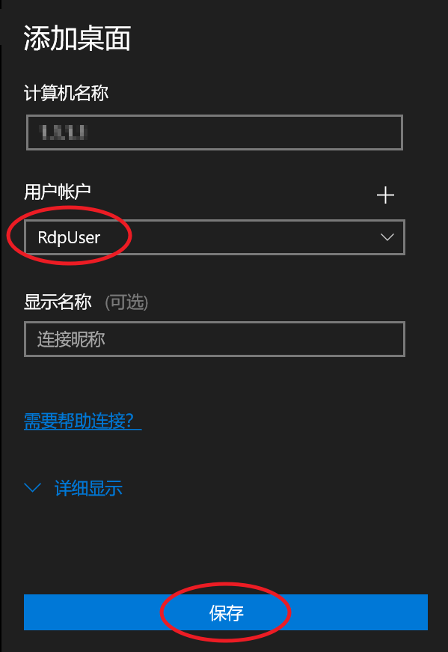This screenshot has height=652, width=448.
Task: Add a new user account with plus icon
Action: [x=385, y=195]
